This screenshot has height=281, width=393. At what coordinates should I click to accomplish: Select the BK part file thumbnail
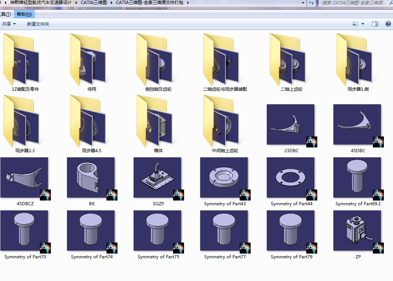(91, 178)
